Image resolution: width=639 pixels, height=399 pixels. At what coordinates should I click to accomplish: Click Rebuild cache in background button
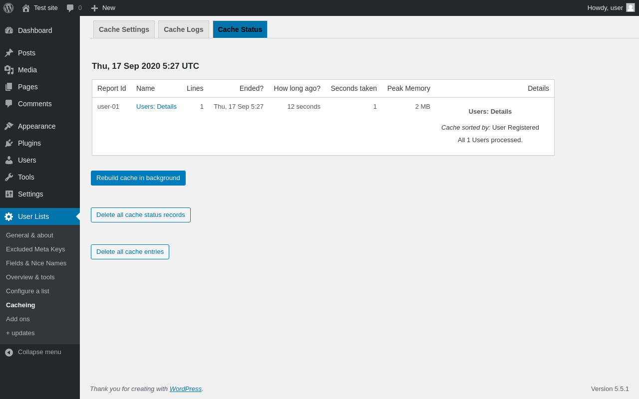138,178
